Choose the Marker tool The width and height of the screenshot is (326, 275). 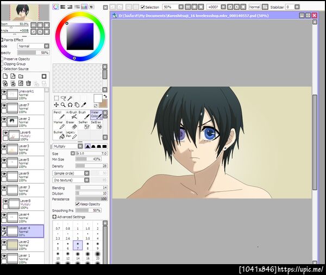pyautogui.click(x=59, y=125)
